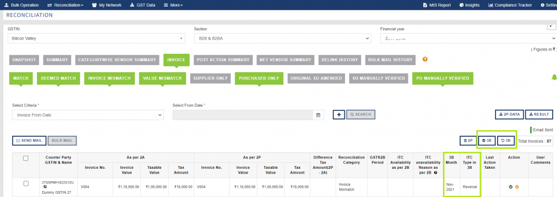Toggle the Value Mismatch category filter
Screen dimensions: 557x197
click(162, 78)
